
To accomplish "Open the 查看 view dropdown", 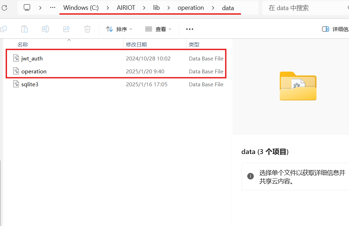I will point(158,29).
